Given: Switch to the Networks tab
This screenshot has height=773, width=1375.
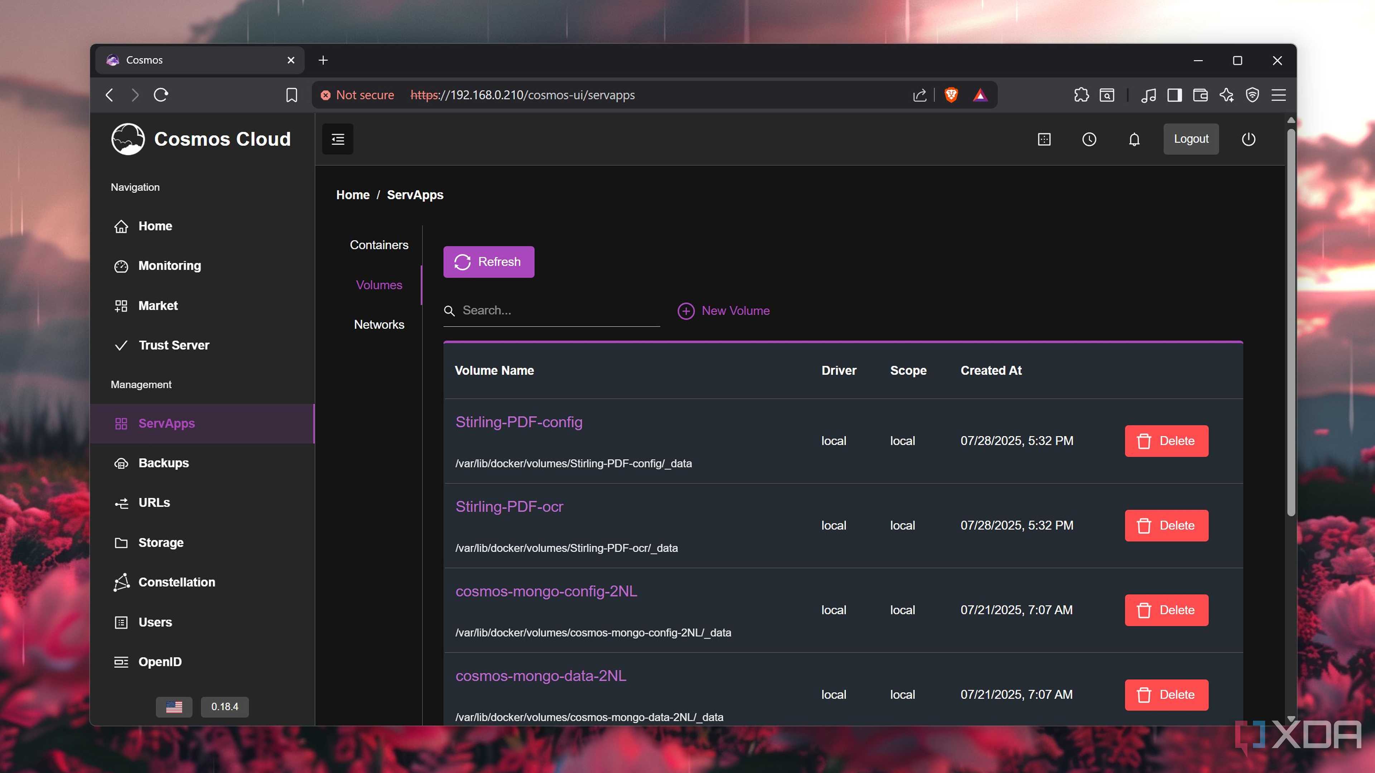Looking at the screenshot, I should (379, 324).
